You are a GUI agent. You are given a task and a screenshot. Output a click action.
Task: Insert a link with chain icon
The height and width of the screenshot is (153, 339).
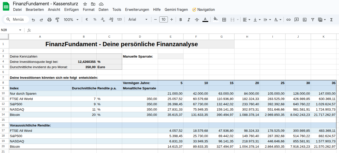(288, 20)
